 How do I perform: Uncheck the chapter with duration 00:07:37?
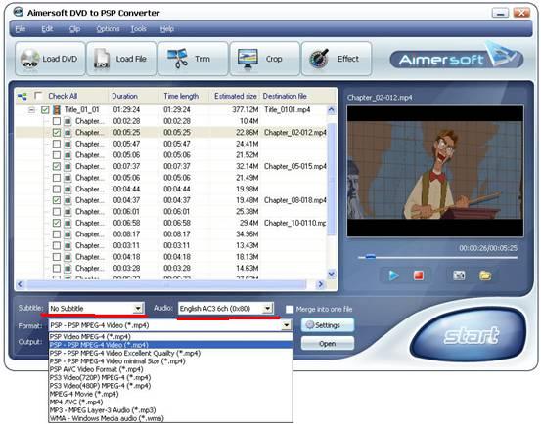click(57, 167)
